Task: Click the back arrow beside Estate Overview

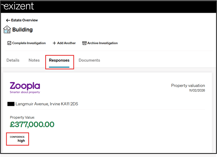Action: click(x=8, y=20)
